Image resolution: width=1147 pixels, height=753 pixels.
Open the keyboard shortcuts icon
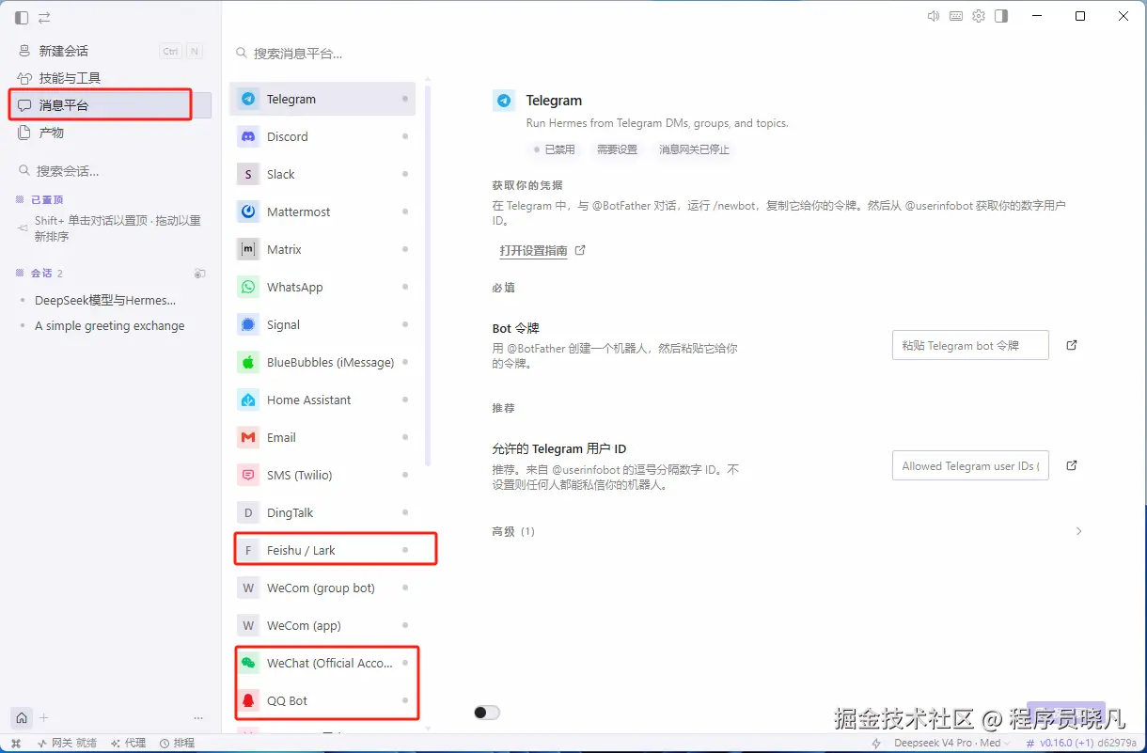pos(956,16)
